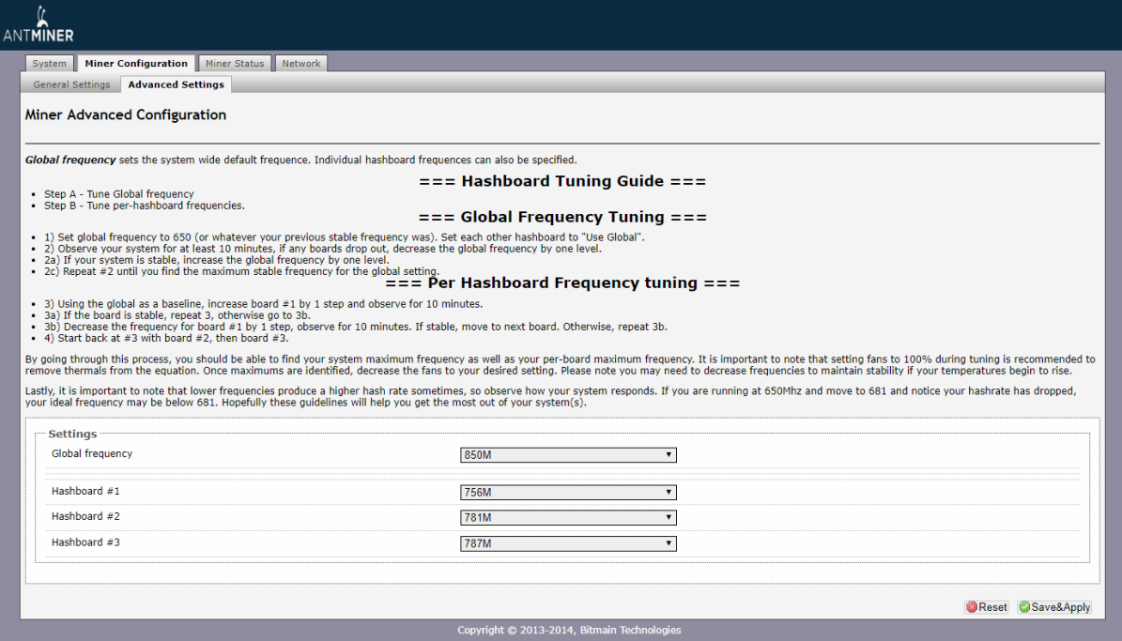
Task: Select the Advanced Settings subtab
Action: click(x=176, y=84)
